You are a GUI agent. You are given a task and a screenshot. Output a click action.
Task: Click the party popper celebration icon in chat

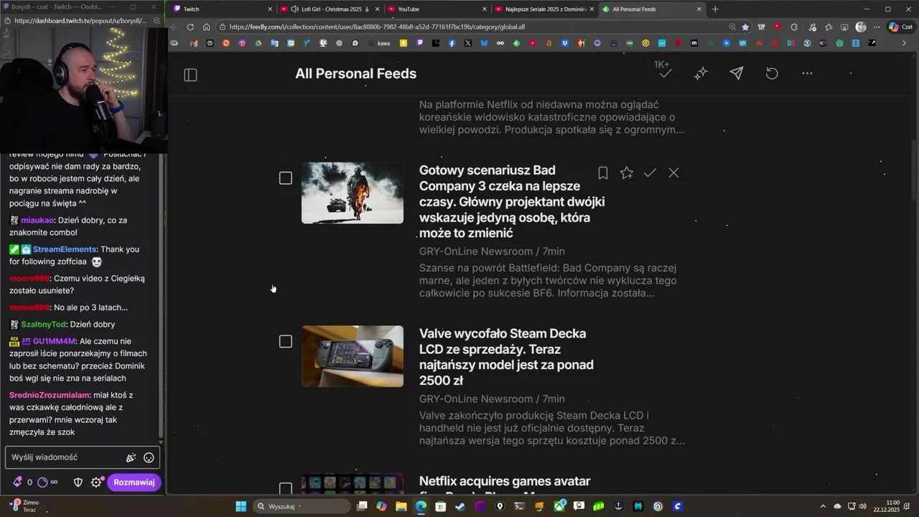click(x=131, y=457)
